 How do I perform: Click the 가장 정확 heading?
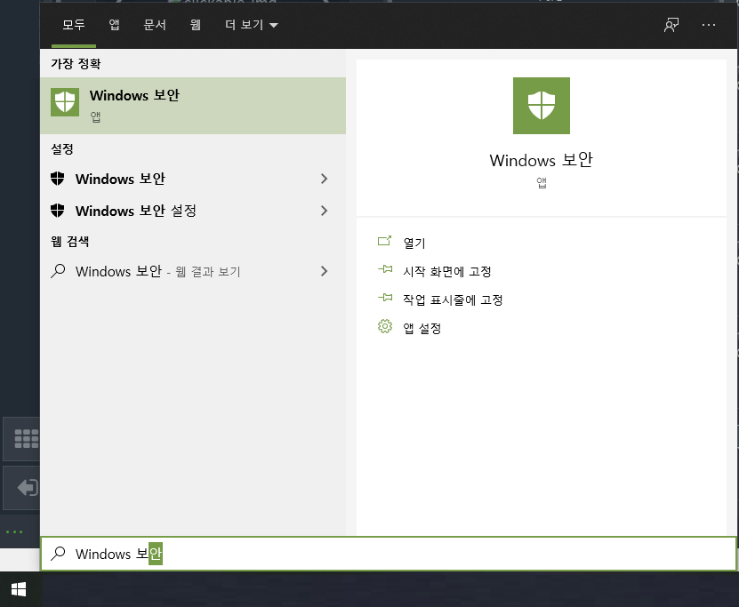pos(76,63)
